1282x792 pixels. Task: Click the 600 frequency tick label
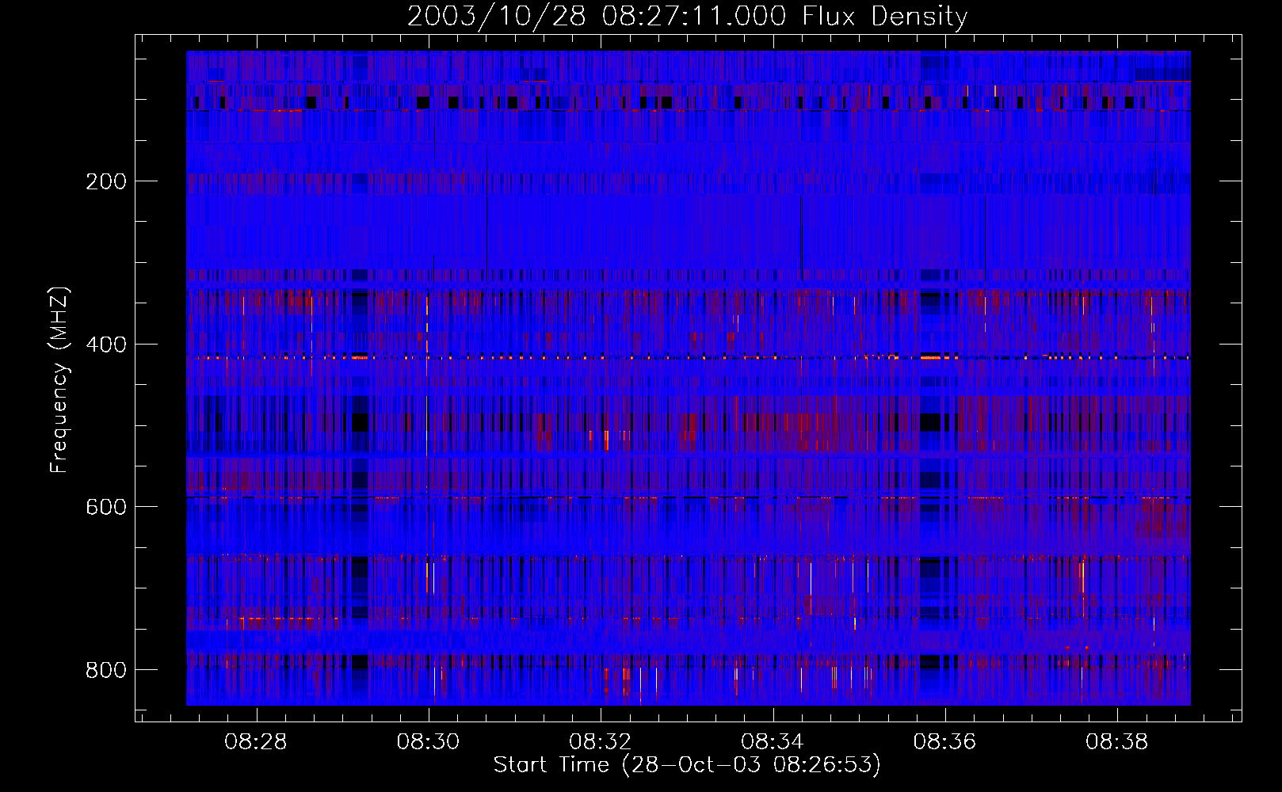[106, 507]
